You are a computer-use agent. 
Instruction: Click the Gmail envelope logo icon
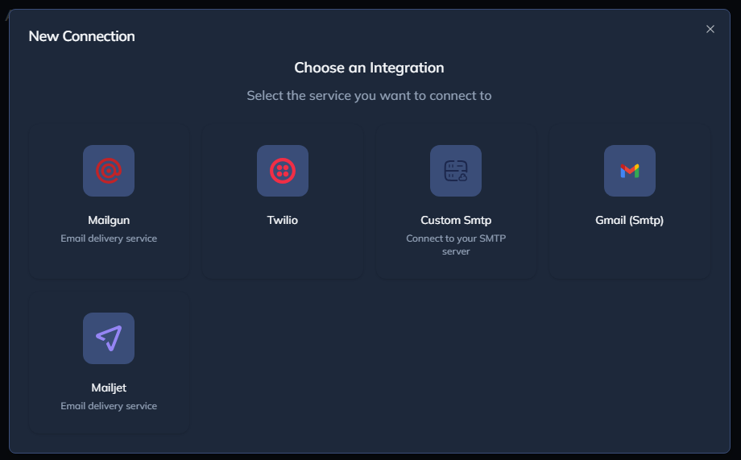630,171
